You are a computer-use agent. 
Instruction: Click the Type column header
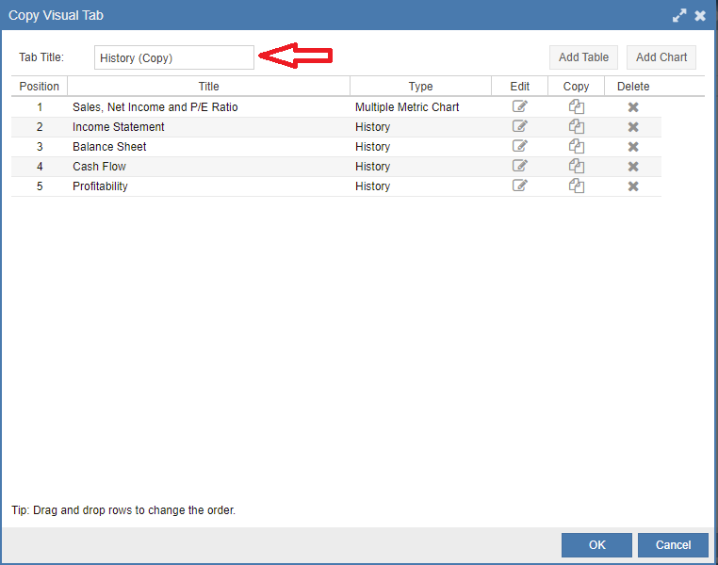(x=421, y=86)
